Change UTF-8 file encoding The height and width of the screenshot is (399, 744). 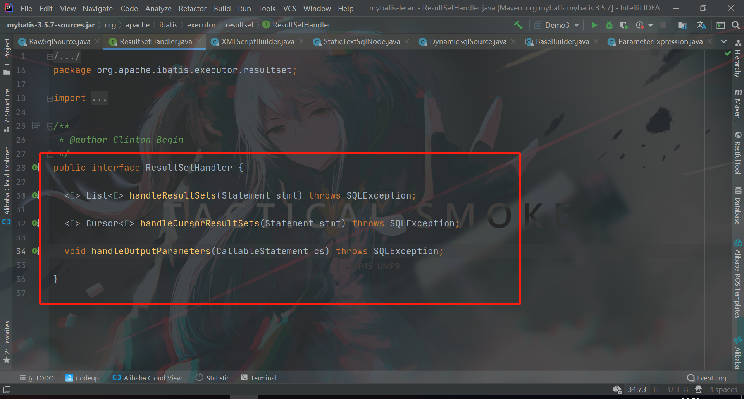click(x=678, y=390)
